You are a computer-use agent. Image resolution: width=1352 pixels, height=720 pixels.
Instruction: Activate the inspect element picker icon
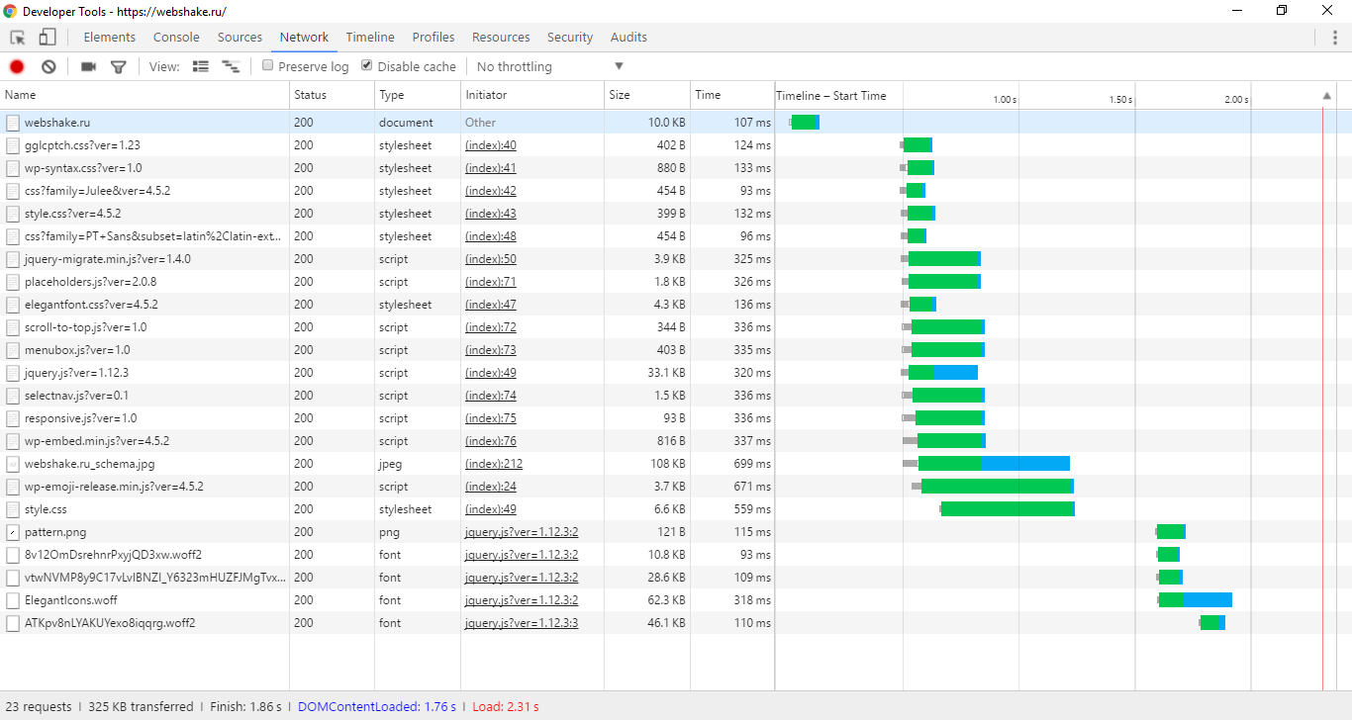point(18,38)
